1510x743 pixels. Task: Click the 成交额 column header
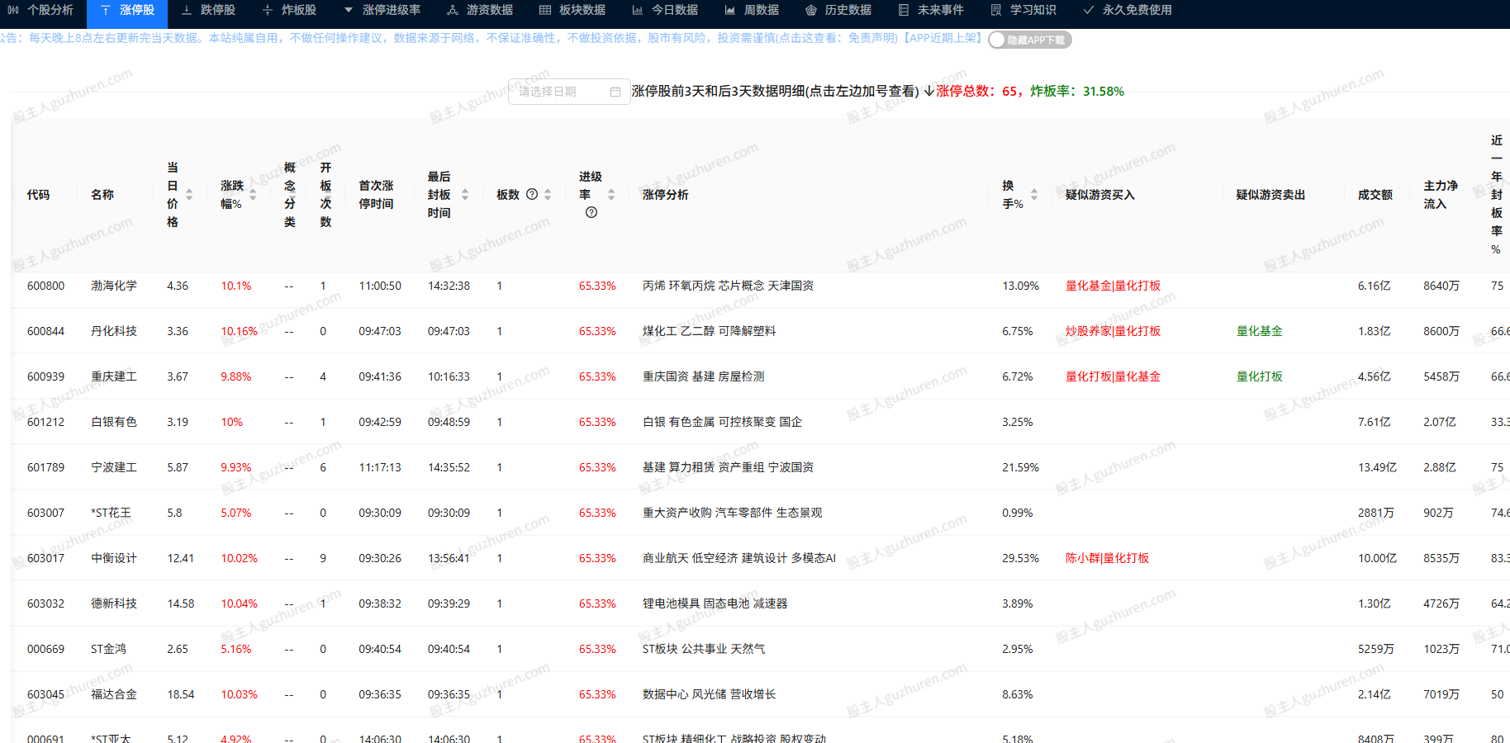1375,195
